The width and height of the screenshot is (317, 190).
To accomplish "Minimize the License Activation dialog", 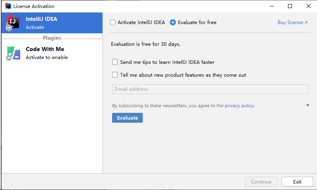I will (x=271, y=6).
